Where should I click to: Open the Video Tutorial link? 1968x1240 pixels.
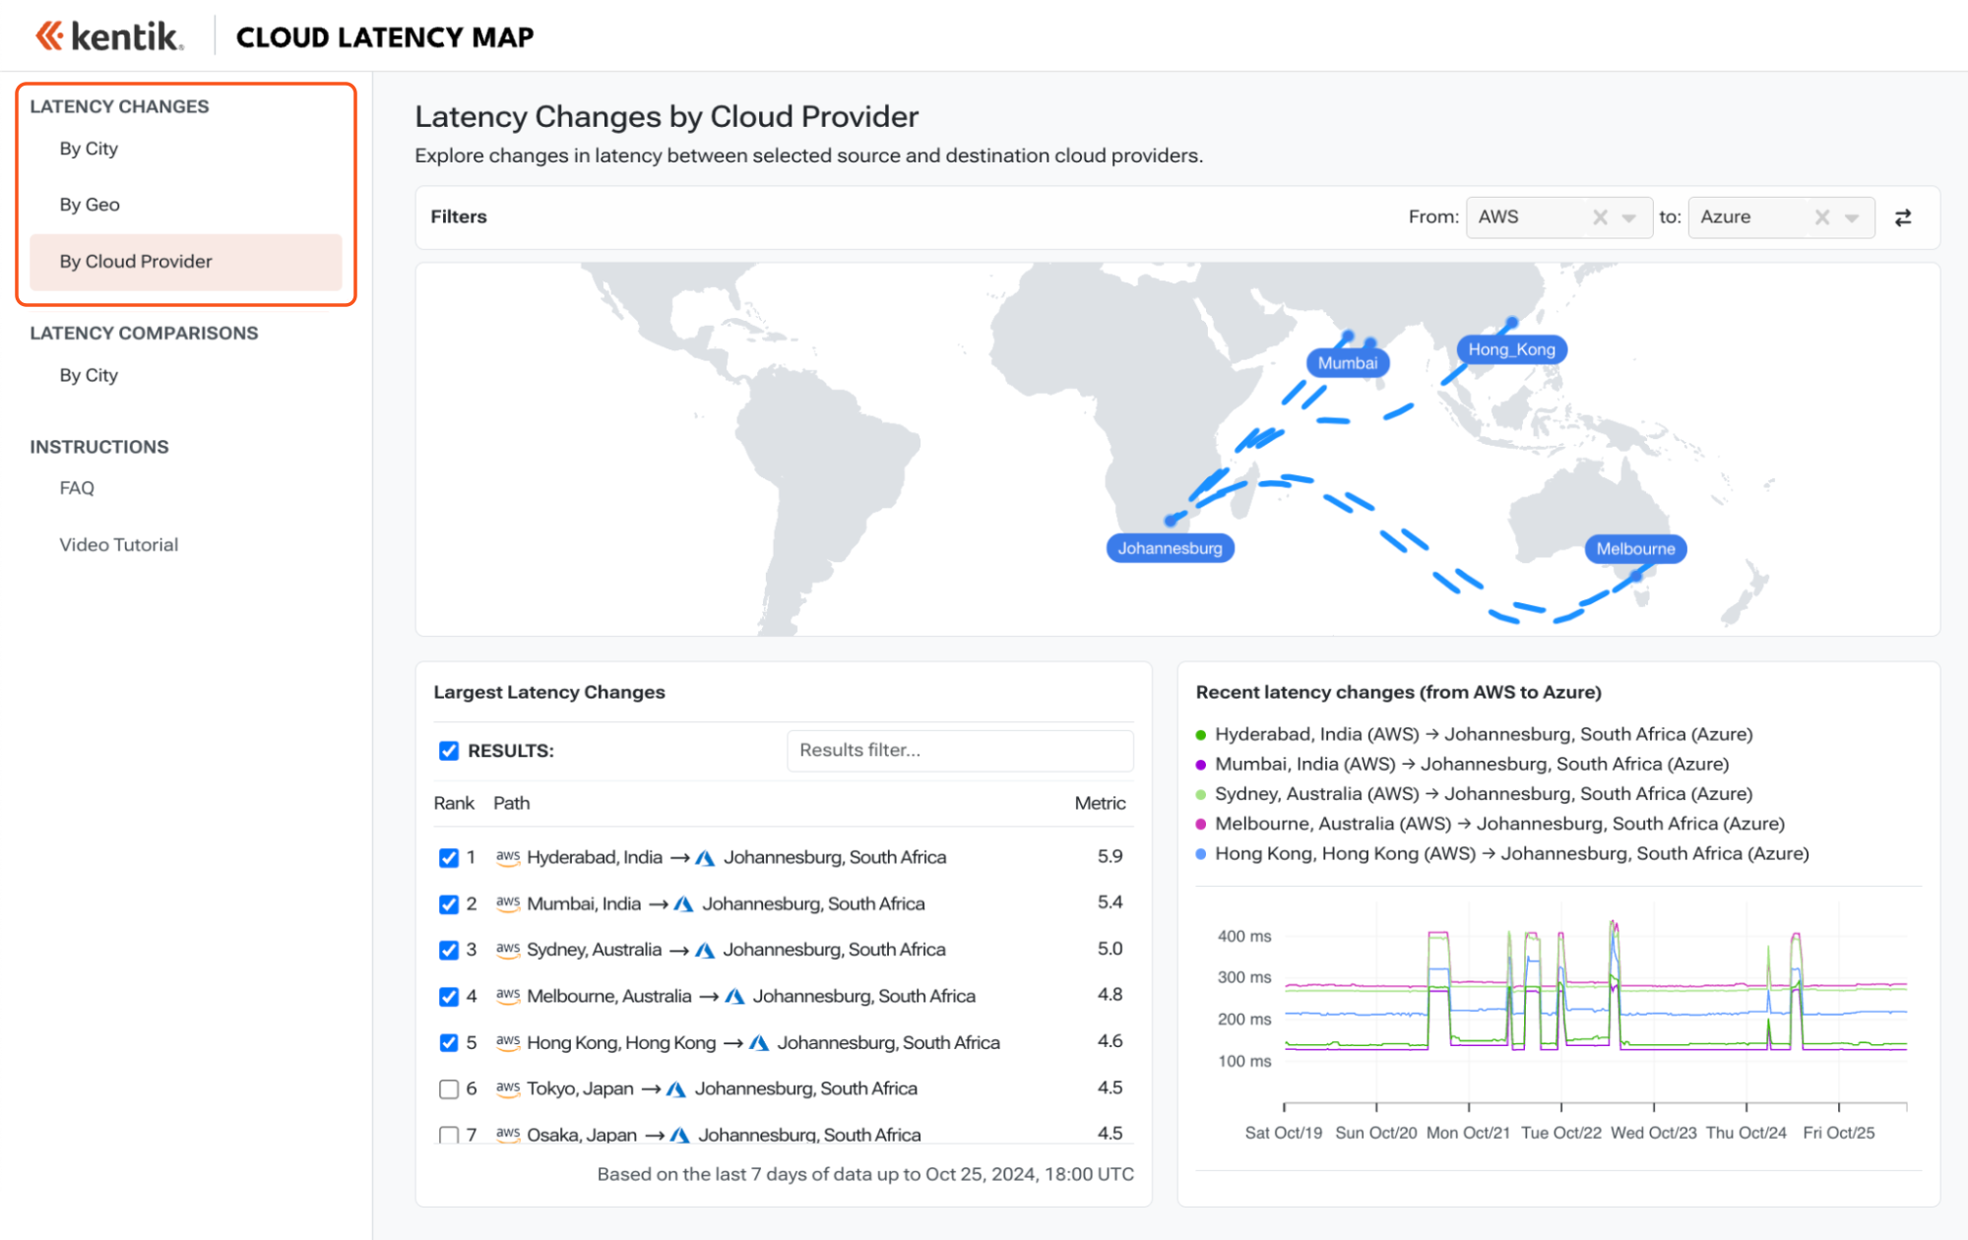[x=118, y=544]
